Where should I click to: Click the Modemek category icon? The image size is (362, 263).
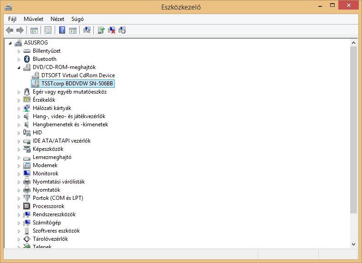click(x=27, y=165)
